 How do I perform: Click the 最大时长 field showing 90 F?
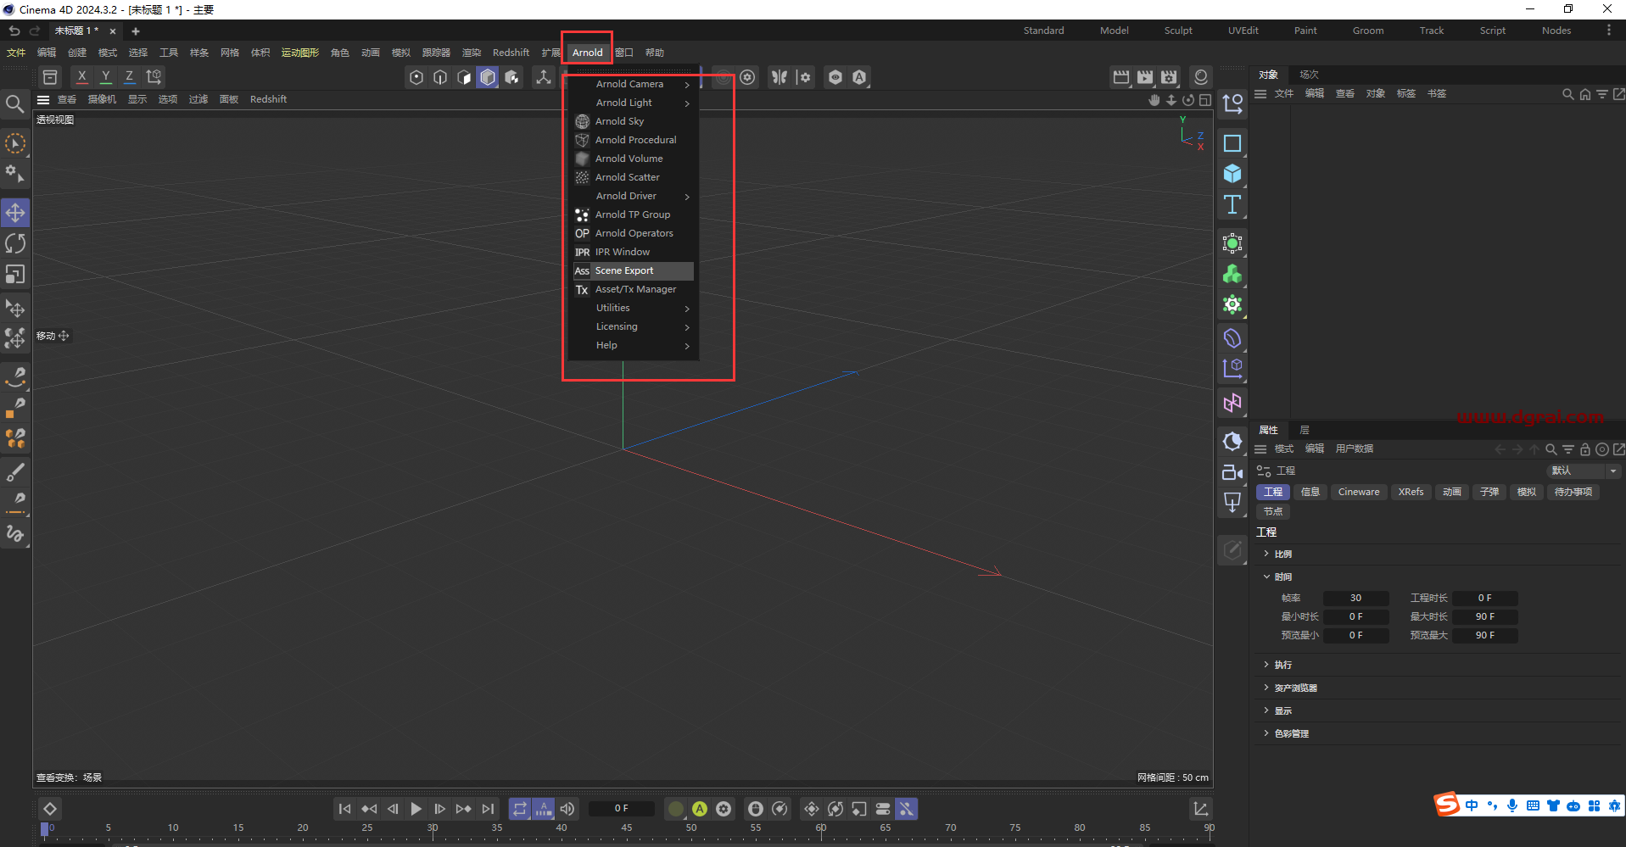click(x=1484, y=616)
